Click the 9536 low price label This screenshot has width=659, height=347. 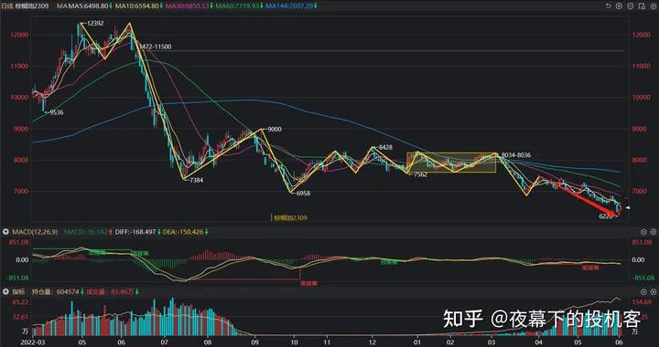click(56, 112)
